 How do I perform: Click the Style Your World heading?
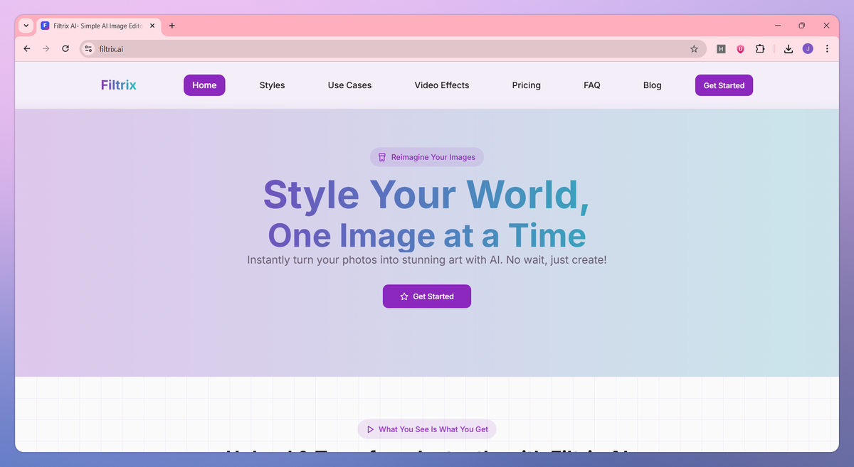426,194
